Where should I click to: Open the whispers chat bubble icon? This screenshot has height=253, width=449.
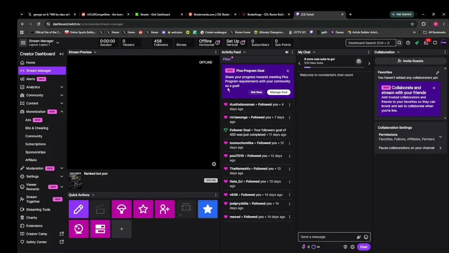tap(435, 43)
